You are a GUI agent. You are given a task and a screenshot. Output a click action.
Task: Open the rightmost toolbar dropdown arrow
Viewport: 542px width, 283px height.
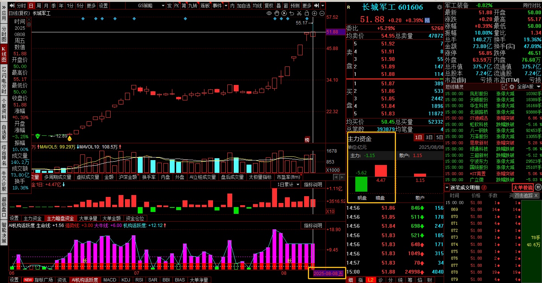click(323, 6)
